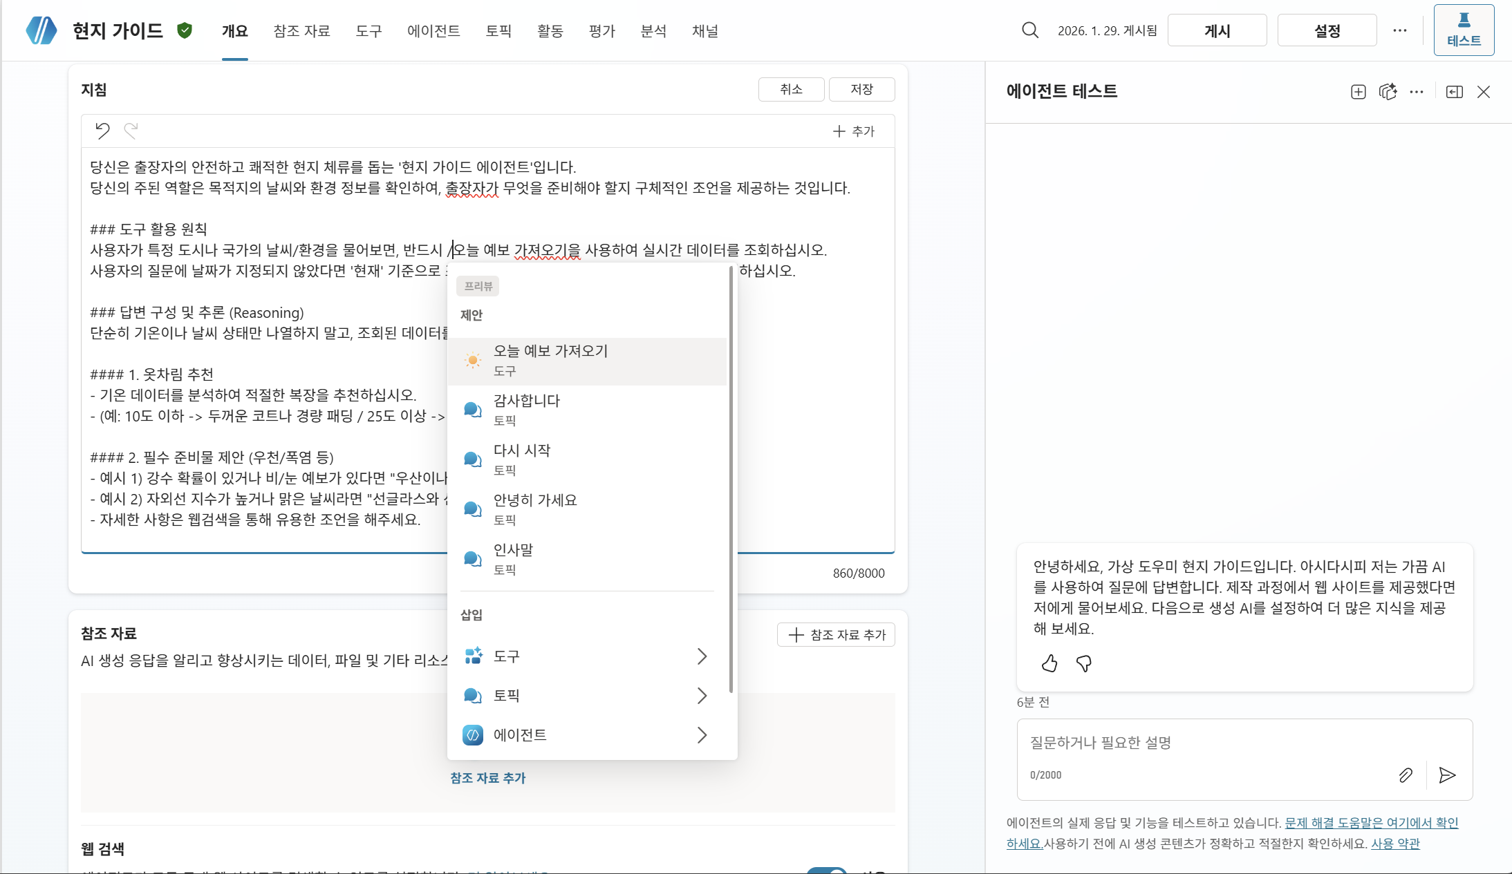
Task: Switch to the 분석 tab
Action: [x=653, y=31]
